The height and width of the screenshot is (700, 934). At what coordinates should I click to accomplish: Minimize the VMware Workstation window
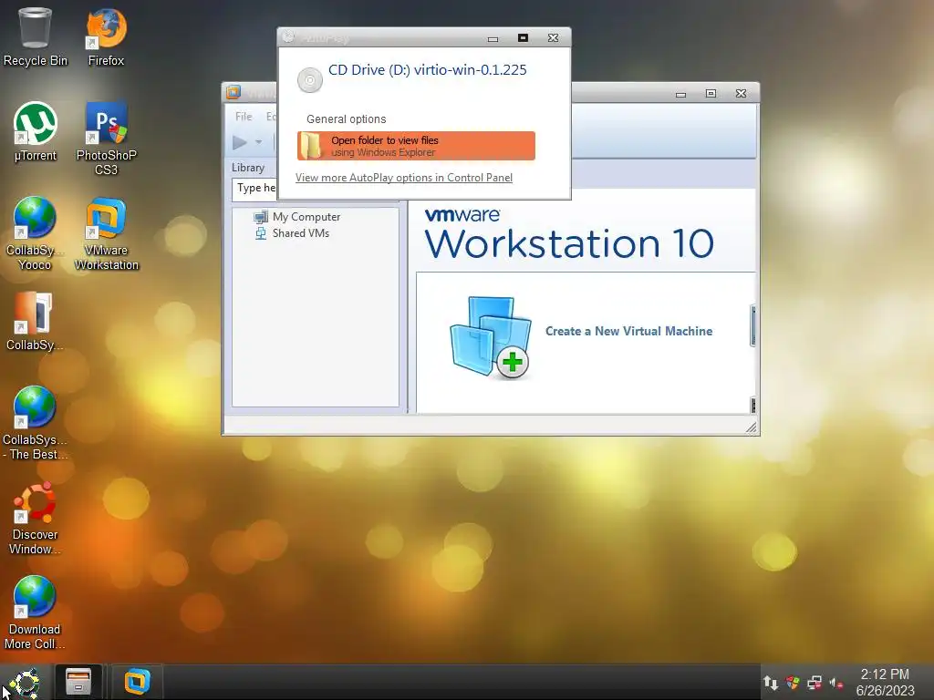point(680,94)
